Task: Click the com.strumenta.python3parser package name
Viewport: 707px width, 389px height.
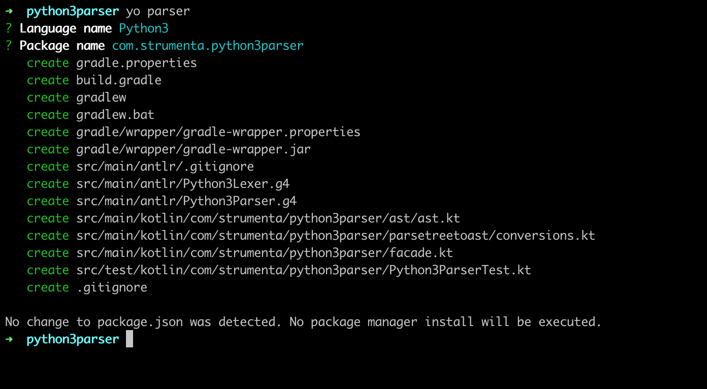Action: [x=208, y=46]
